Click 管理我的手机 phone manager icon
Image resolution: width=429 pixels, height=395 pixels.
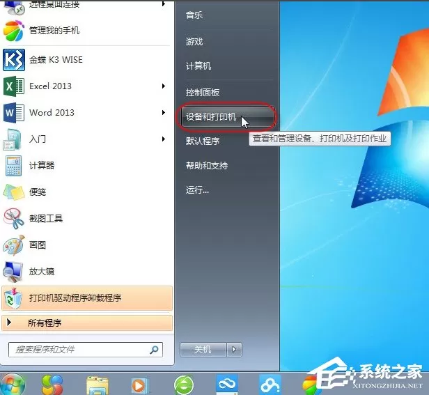point(14,31)
